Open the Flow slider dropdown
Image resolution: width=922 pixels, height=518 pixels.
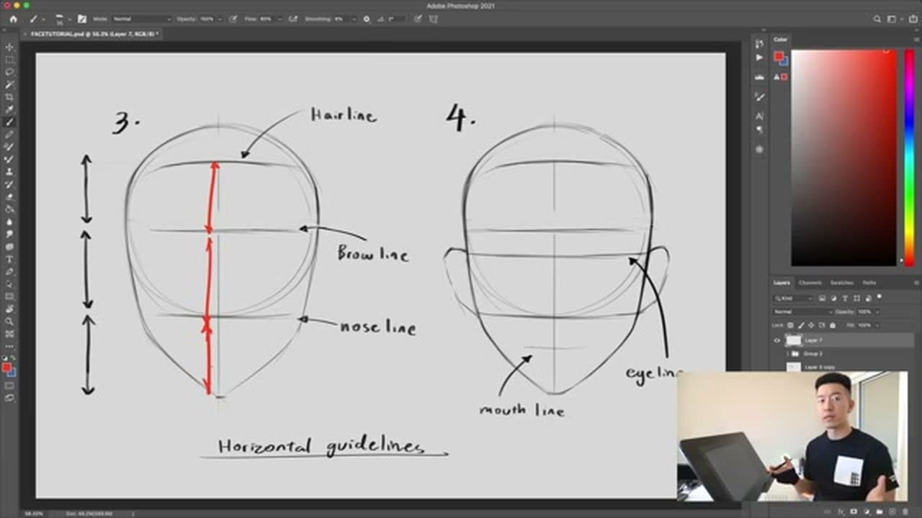[x=280, y=18]
